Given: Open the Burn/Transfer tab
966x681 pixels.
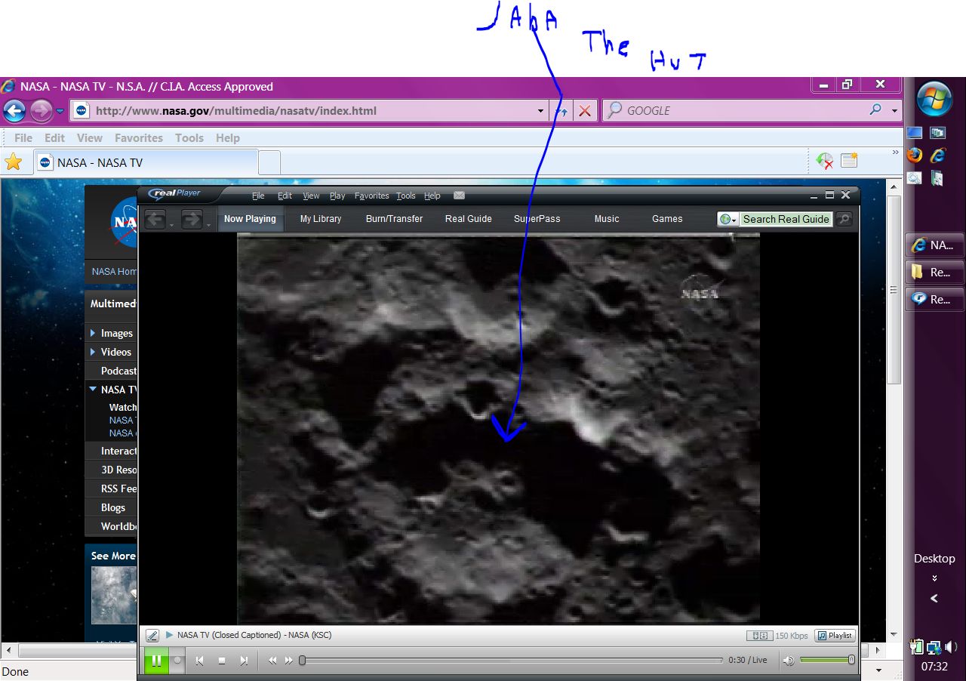Looking at the screenshot, I should [394, 219].
